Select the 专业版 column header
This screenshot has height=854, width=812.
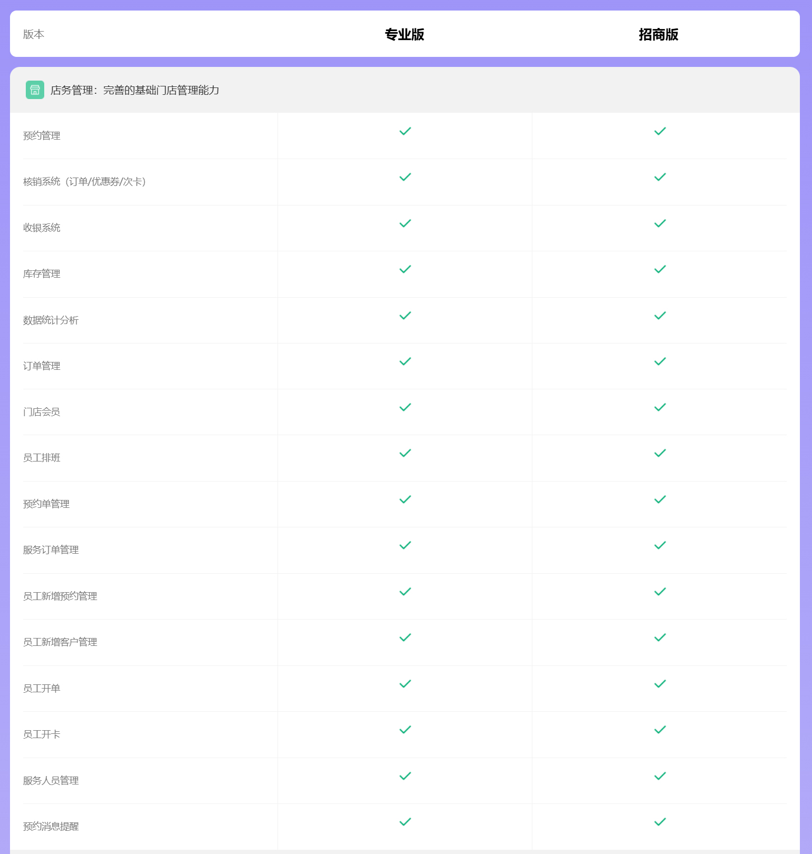click(x=404, y=35)
